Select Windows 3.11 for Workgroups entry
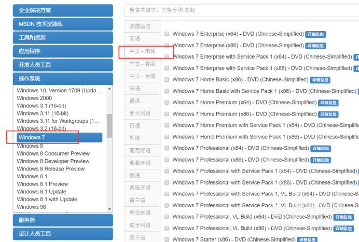359x242 pixels. [x=59, y=121]
